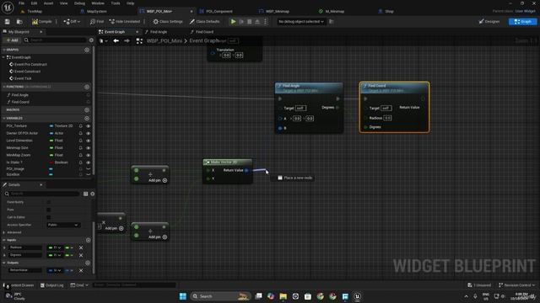Image resolution: width=540 pixels, height=303 pixels.
Task: Open Class Defaults
Action: click(x=204, y=22)
